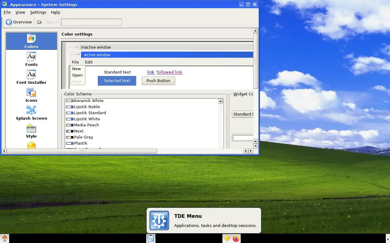
Task: Click the yellow icon beside Firefox in taskbar
Action: (227, 238)
